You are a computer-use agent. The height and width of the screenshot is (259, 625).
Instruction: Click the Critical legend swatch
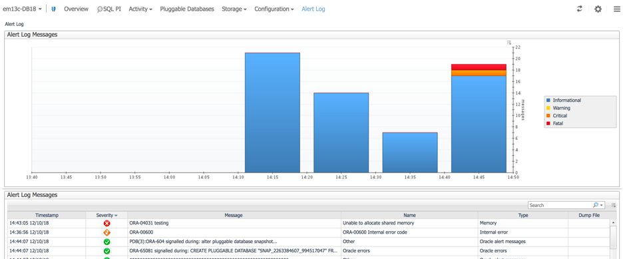point(548,116)
